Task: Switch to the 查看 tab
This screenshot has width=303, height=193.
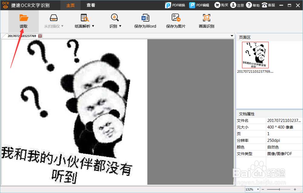Action: pyautogui.click(x=90, y=5)
